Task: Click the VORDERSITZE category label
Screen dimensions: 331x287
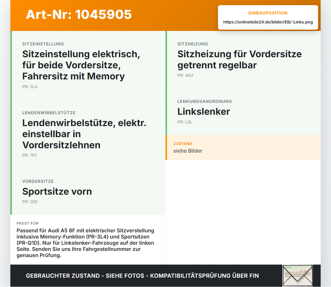Action: tap(38, 181)
